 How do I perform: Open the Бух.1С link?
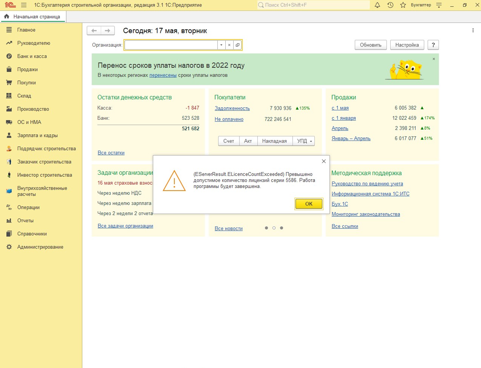tap(340, 204)
